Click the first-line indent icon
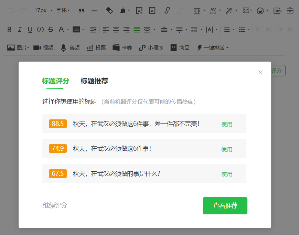Image resolution: width=299 pixels, height=235 pixels. pyautogui.click(x=93, y=30)
